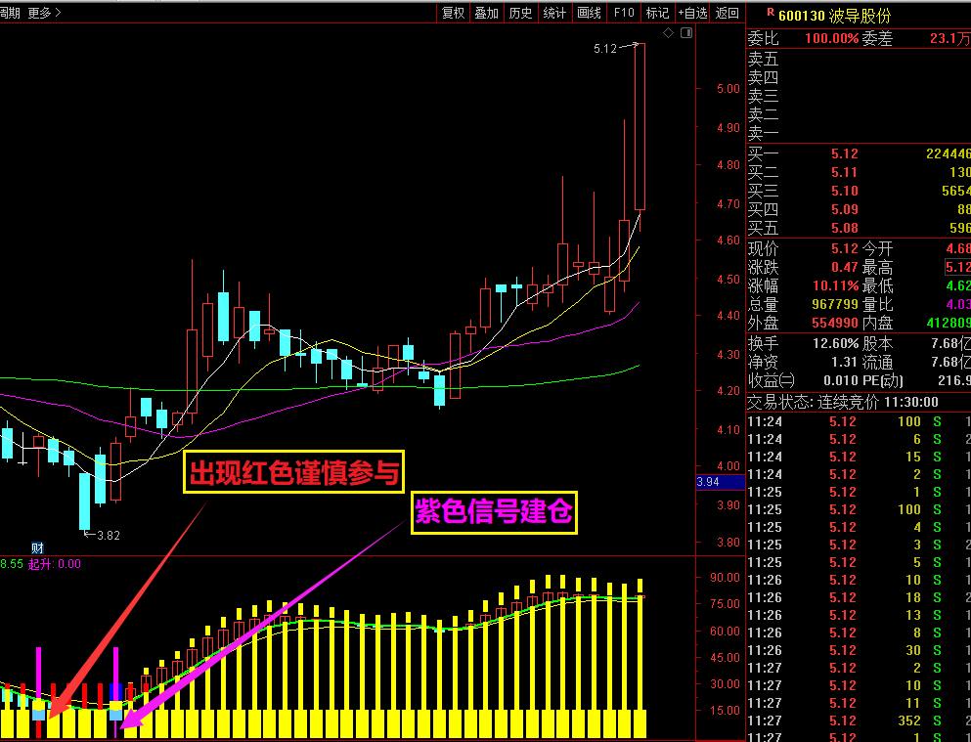
Task: Open the 统计 statistics item
Action: tap(554, 13)
